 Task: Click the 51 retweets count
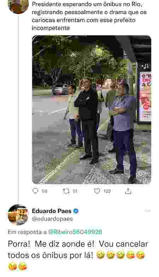pyautogui.click(x=75, y=191)
